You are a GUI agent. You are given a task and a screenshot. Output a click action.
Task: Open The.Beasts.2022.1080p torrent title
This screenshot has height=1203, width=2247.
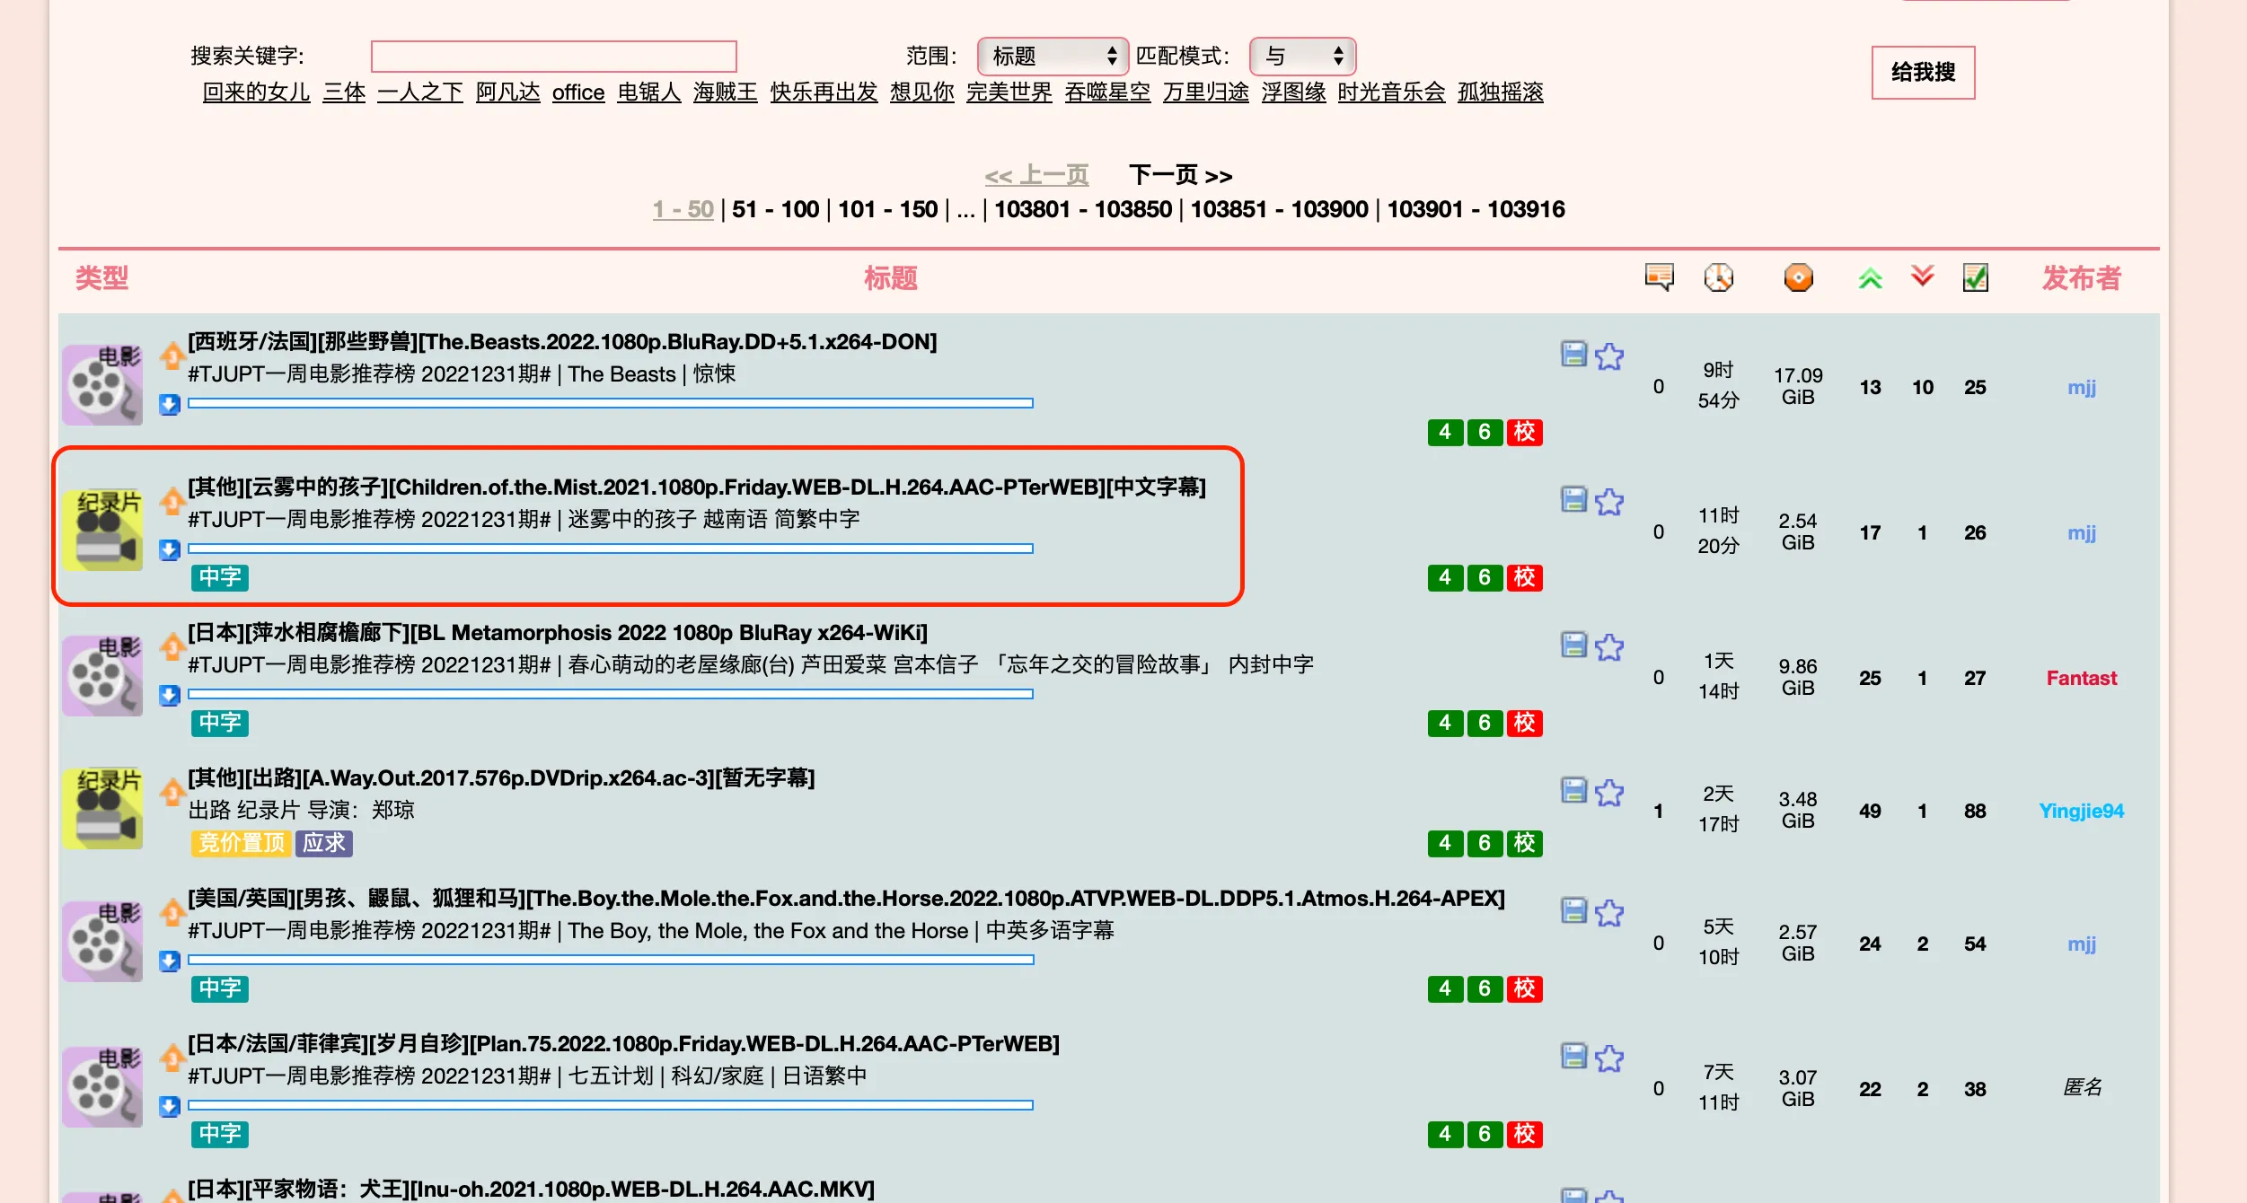(562, 341)
